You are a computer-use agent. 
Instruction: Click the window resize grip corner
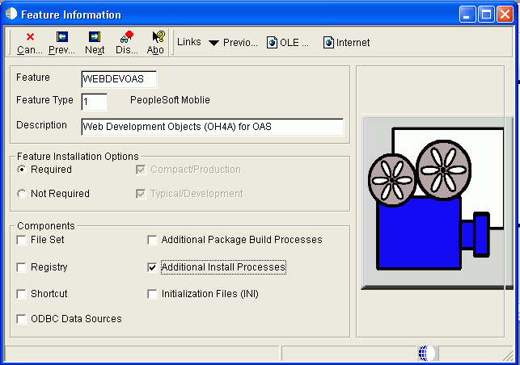[x=509, y=356]
